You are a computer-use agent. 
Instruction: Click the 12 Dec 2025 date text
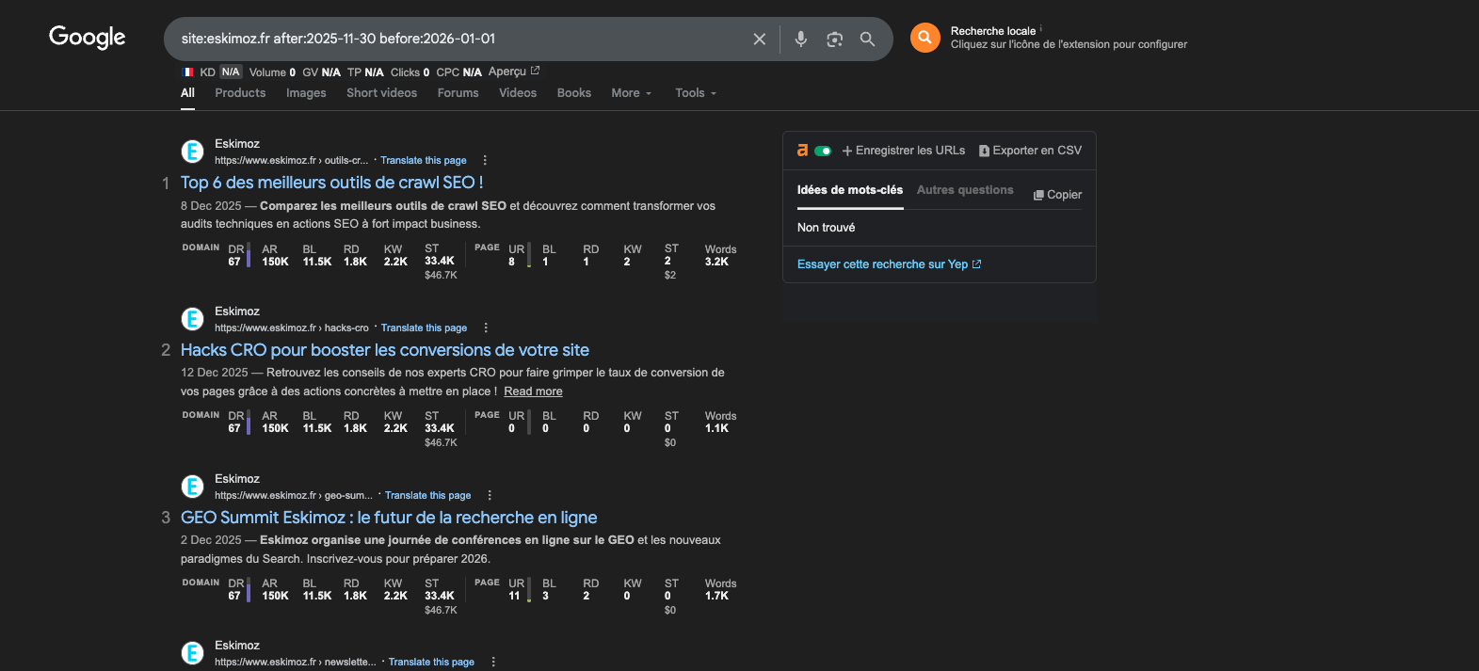(215, 373)
